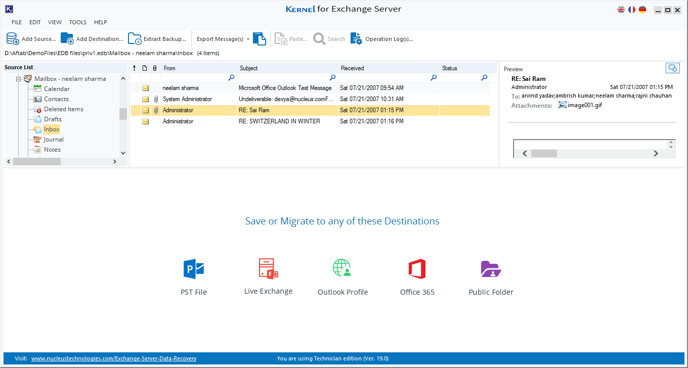Click the source list vertical scrollbar thumb

coord(123,114)
